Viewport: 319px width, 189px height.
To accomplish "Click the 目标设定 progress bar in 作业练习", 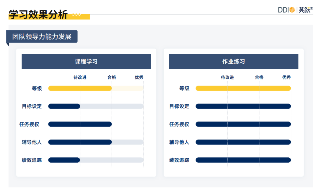I will pos(243,106).
